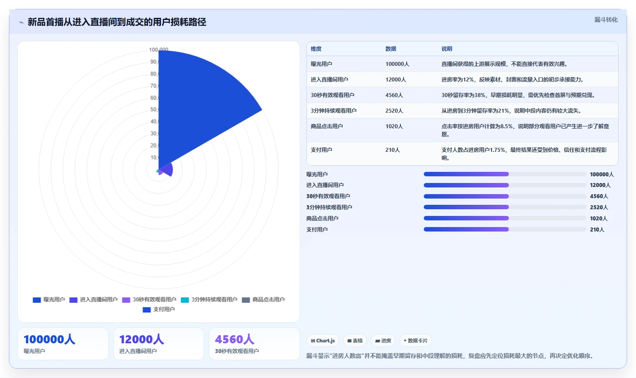636x378 pixels.
Task: Click the lightning icon beside the page title
Action: click(x=21, y=22)
